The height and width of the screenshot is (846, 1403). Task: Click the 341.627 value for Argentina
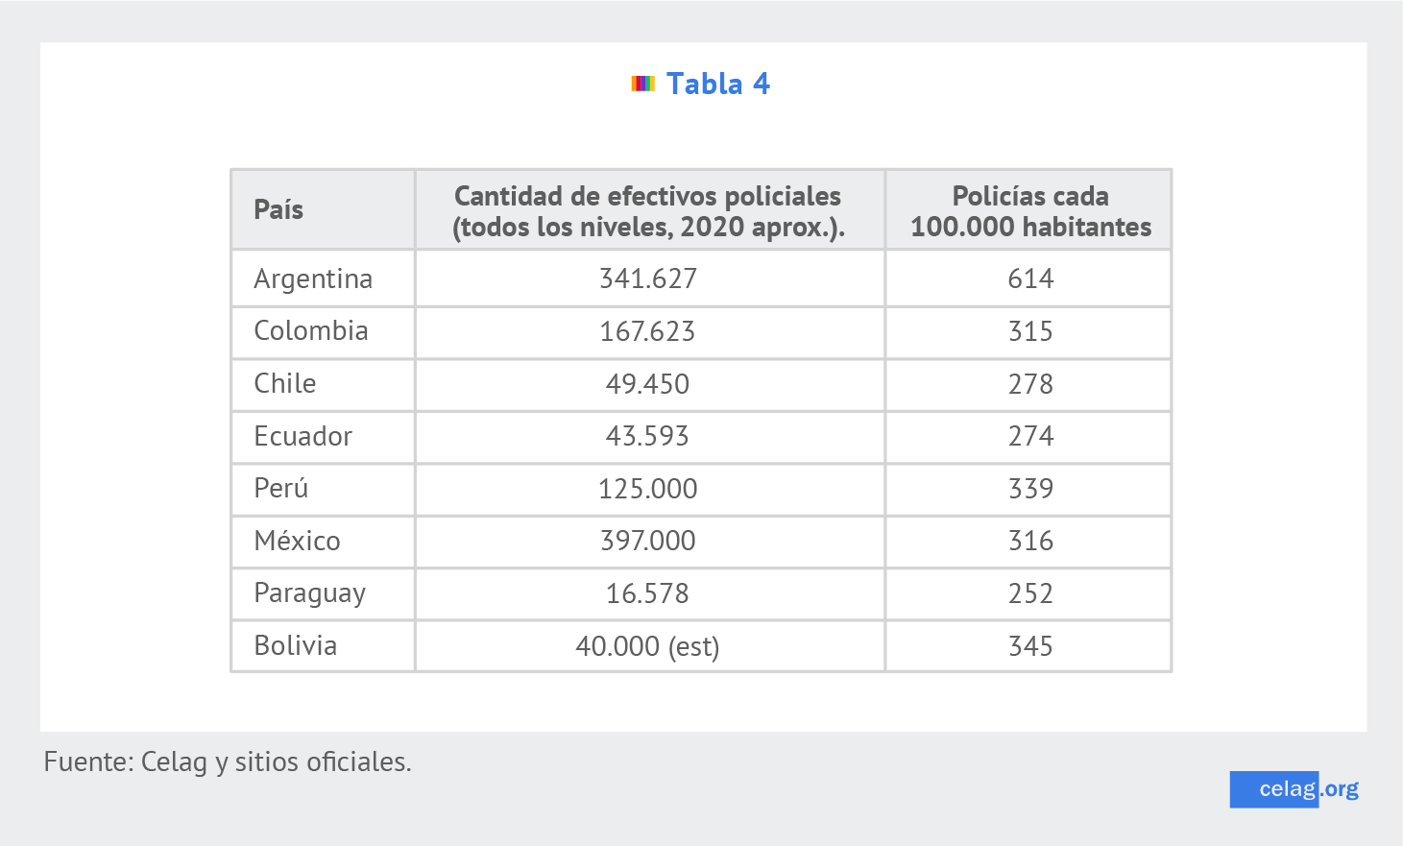pyautogui.click(x=648, y=278)
